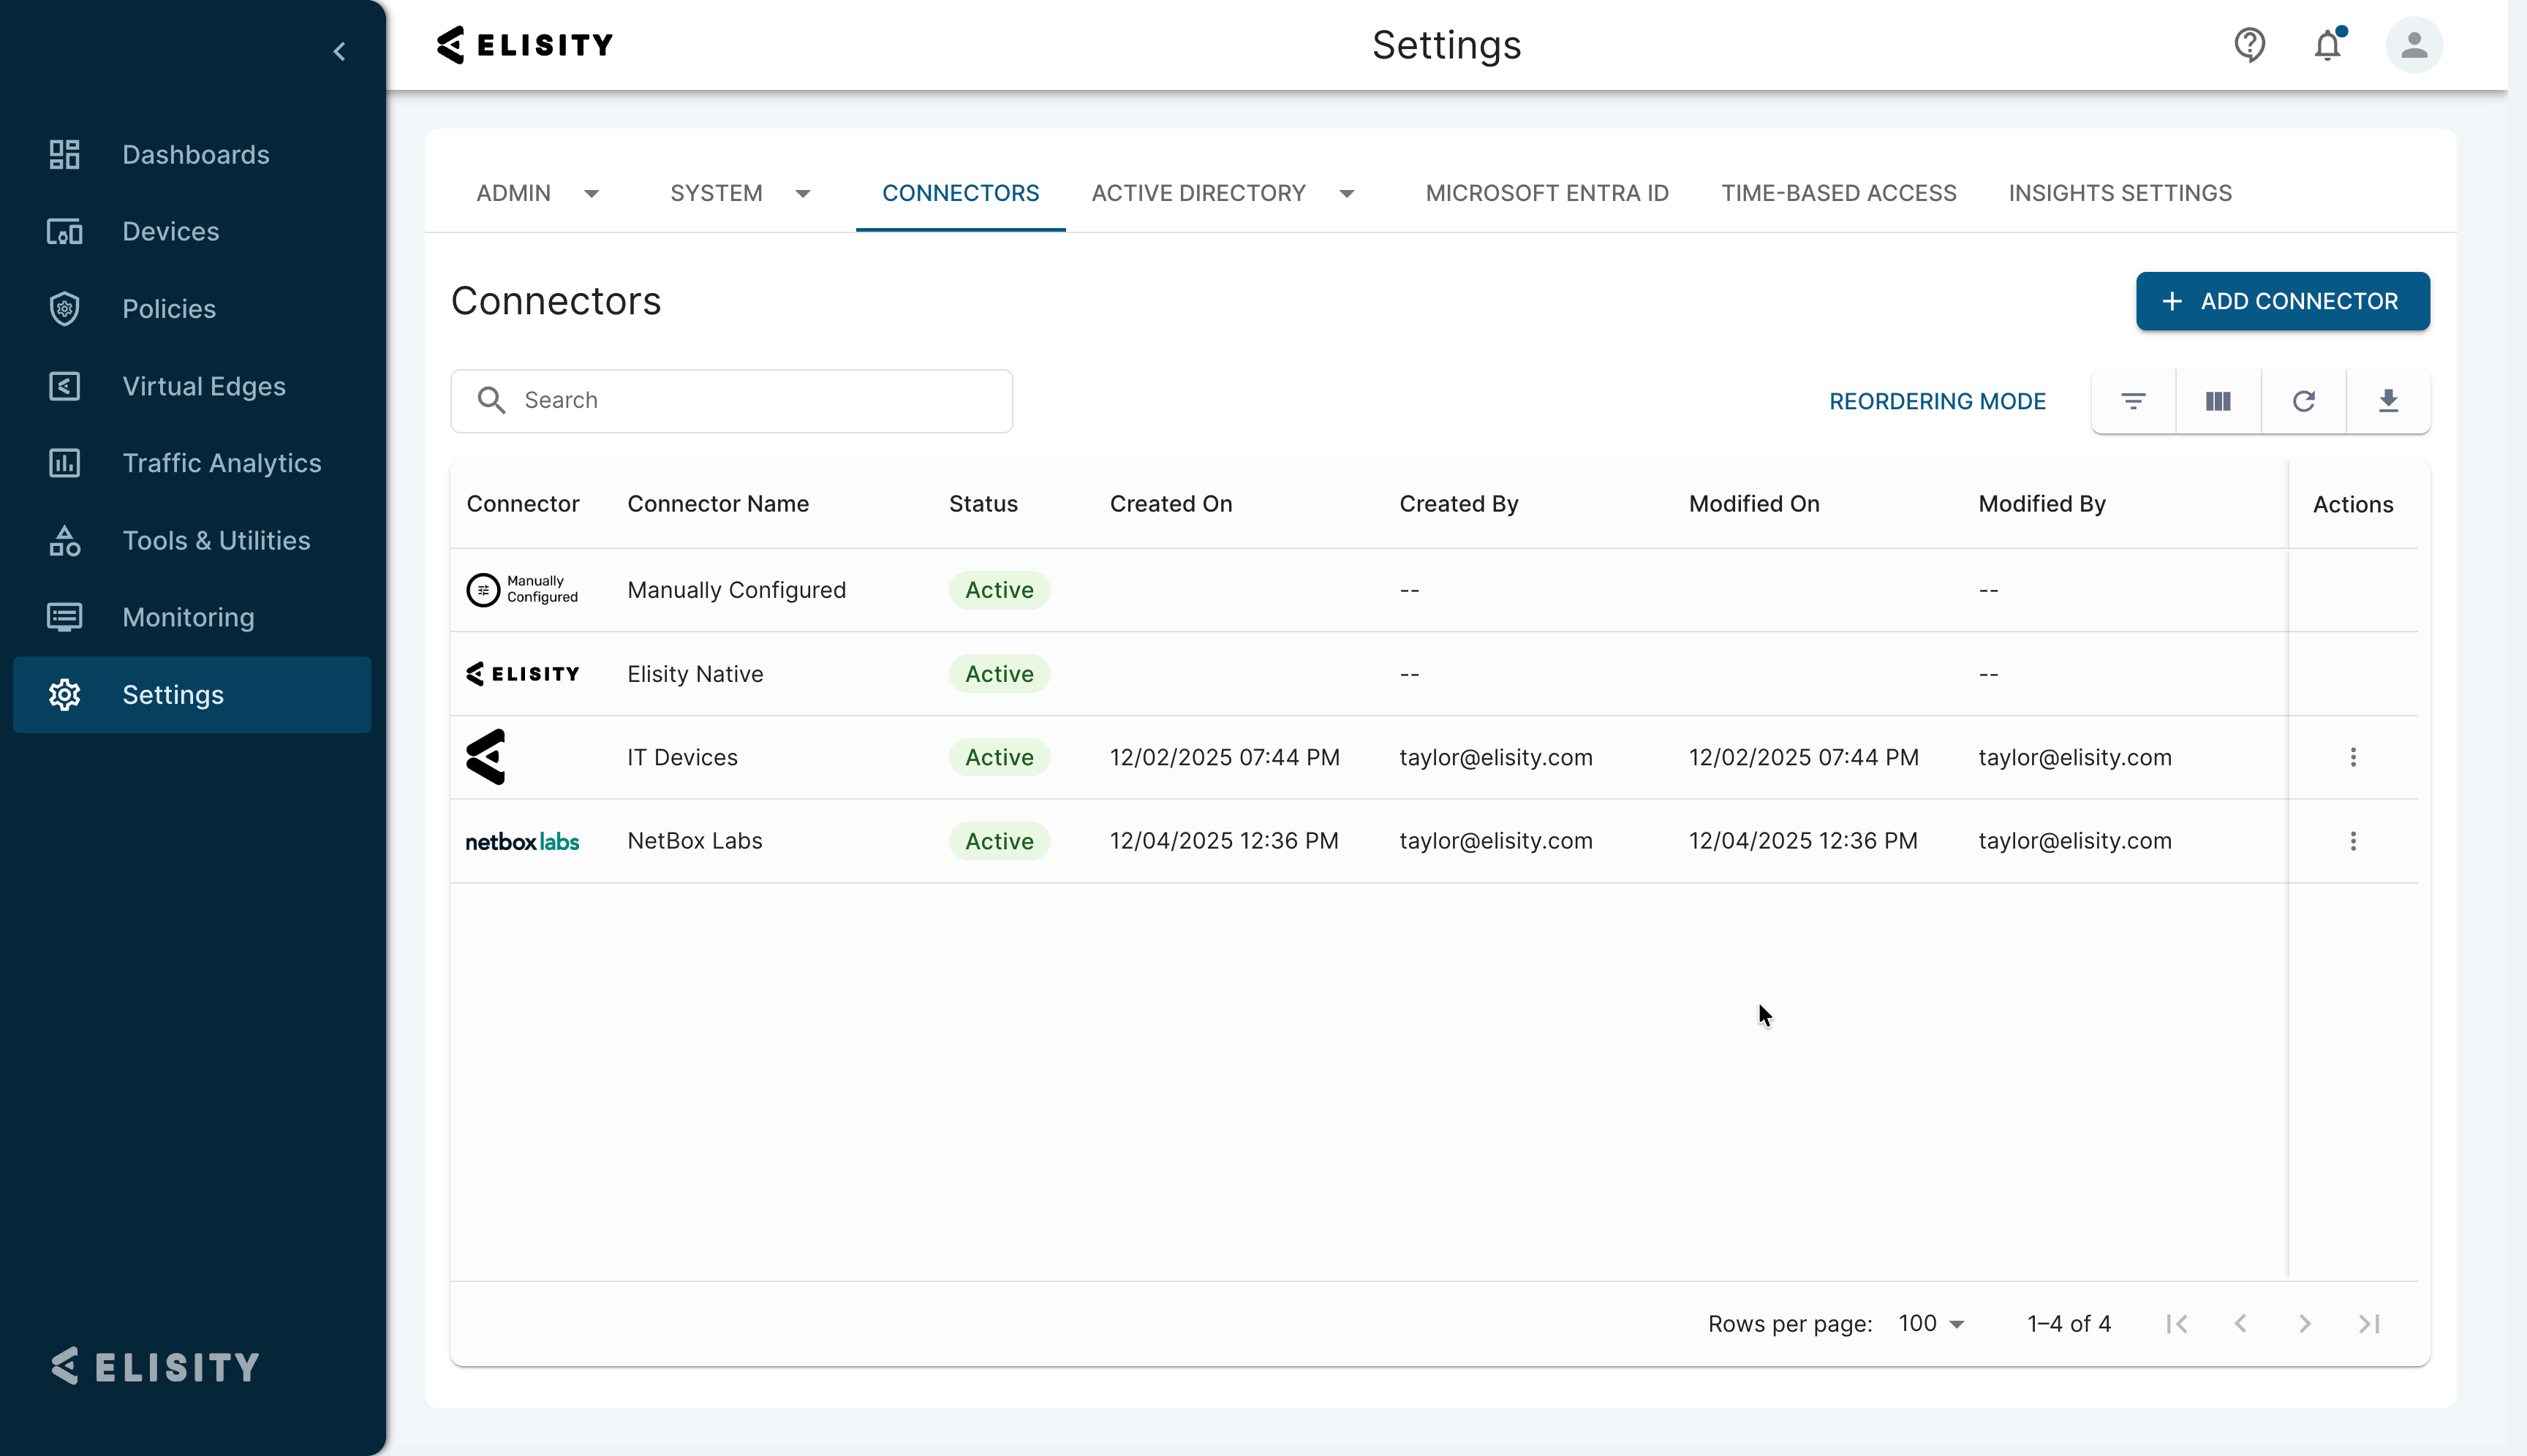2527x1456 pixels.
Task: Expand the ADMIN tab dropdown
Action: coord(592,194)
